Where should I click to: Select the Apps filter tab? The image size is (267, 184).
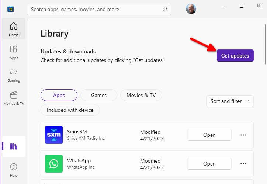click(x=59, y=95)
